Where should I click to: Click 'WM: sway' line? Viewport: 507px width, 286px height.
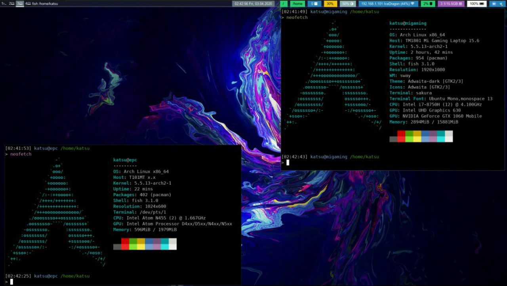tap(400, 76)
